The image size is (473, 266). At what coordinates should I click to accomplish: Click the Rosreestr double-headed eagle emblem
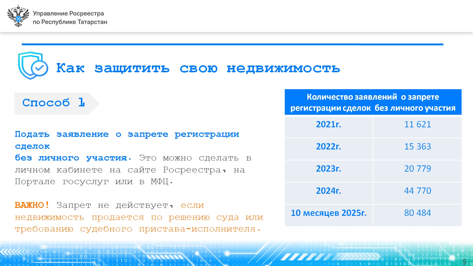click(18, 16)
